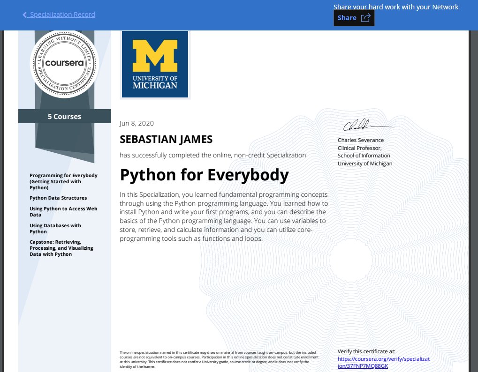Screen dimensions: 478x372
Task: Click the 5 Courses banner
Action: [65, 116]
